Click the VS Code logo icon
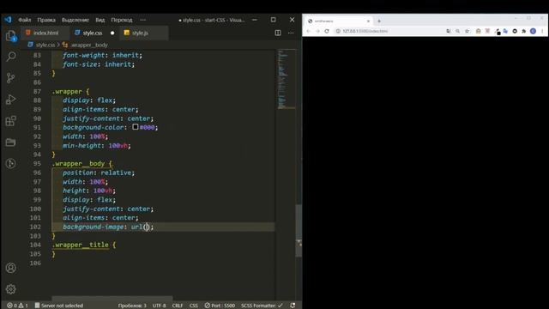The height and width of the screenshot is (309, 549). pyautogui.click(x=8, y=20)
